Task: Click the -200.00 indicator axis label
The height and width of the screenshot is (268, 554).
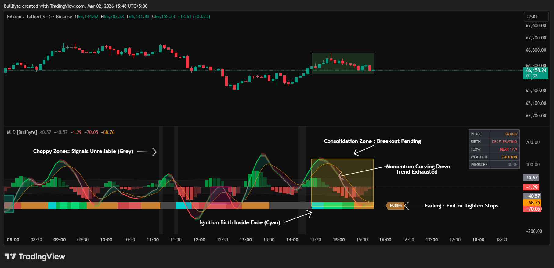Action: [534, 231]
